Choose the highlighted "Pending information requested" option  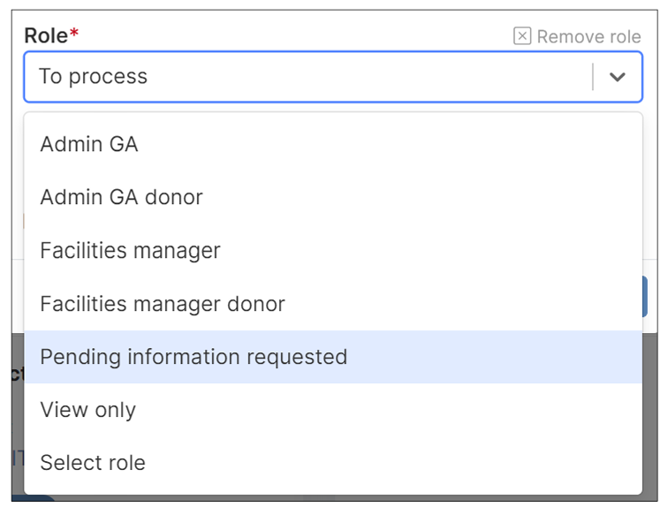194,357
